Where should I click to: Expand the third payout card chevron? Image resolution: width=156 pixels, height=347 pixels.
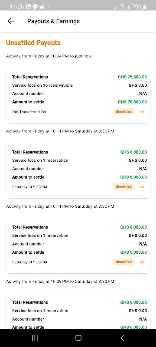pyautogui.click(x=142, y=262)
